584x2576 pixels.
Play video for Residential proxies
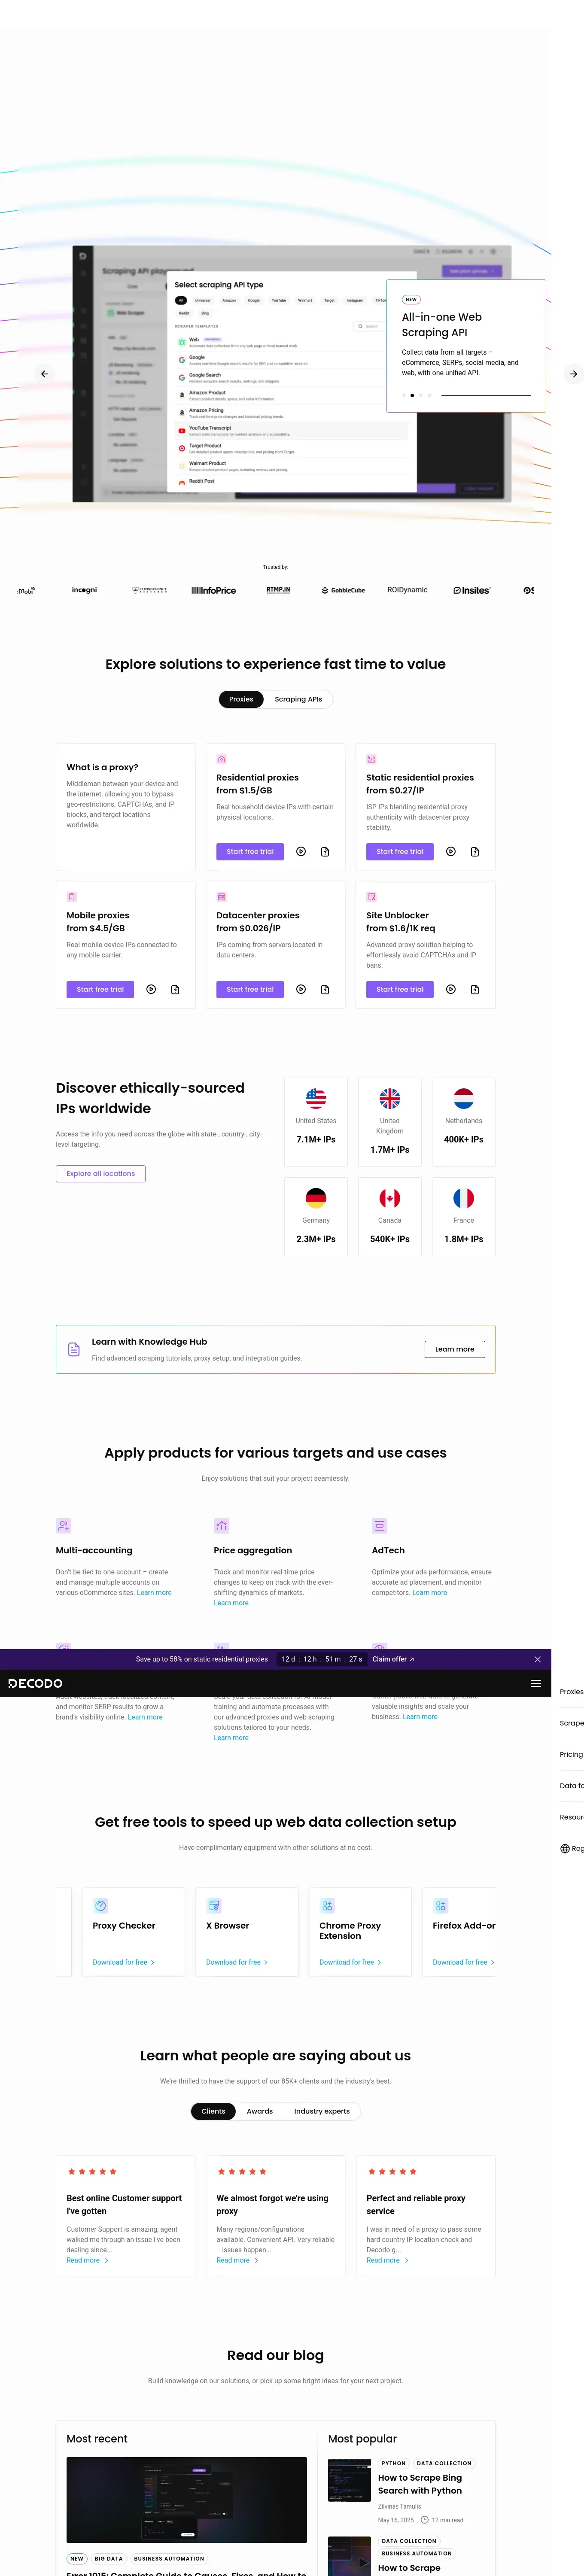coord(301,852)
